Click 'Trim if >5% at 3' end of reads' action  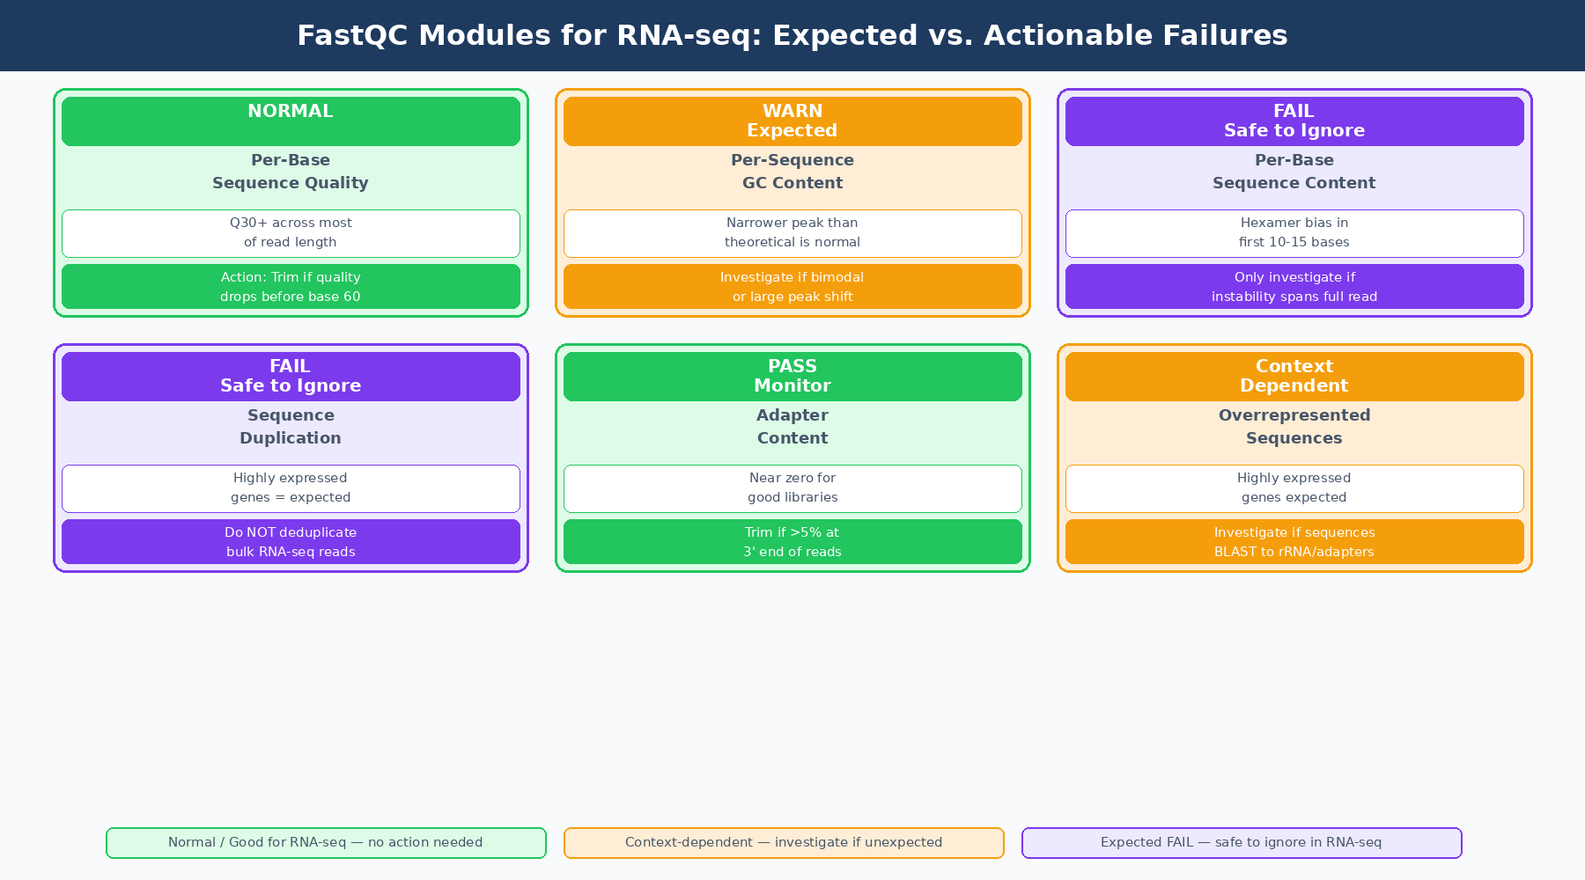point(792,541)
